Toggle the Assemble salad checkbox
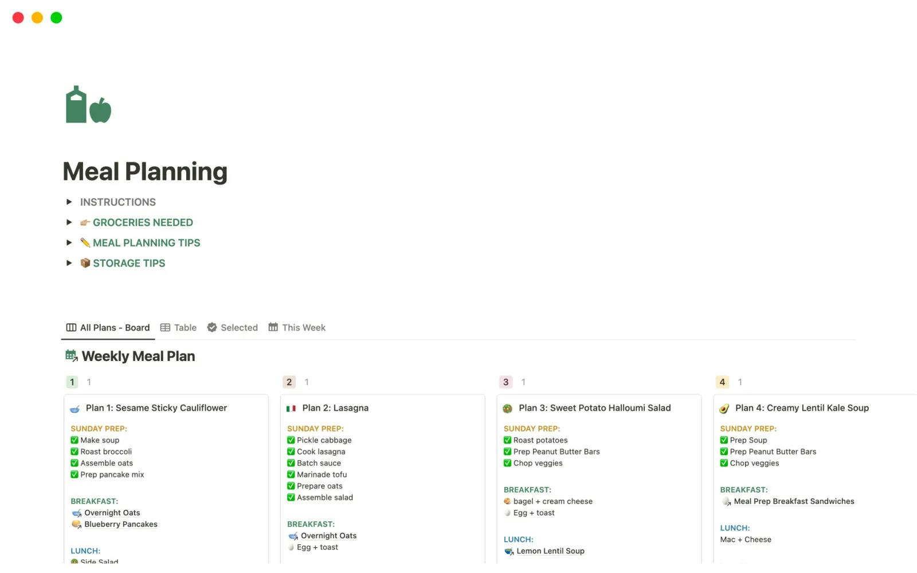The height and width of the screenshot is (573, 917). pos(291,498)
